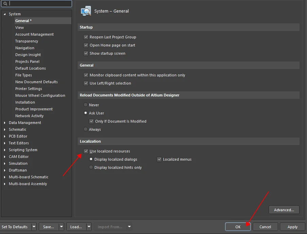307x234 pixels.
Task: Click into the preferences search field
Action: 39,4
